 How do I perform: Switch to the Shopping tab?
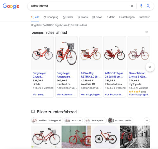point(51,17)
